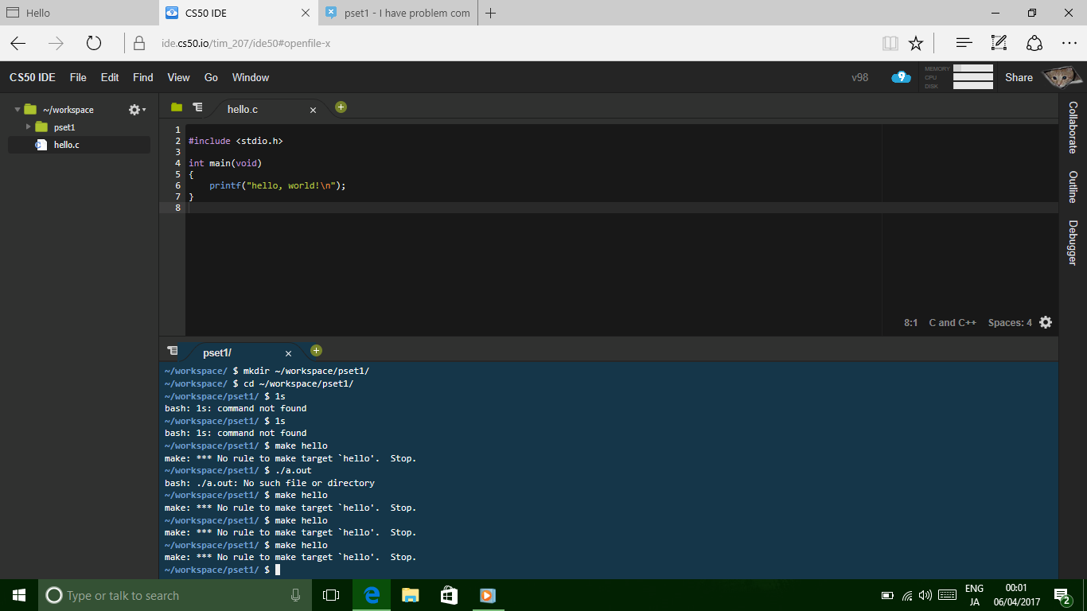Open the Outline side panel
The width and height of the screenshot is (1087, 611).
click(x=1073, y=187)
